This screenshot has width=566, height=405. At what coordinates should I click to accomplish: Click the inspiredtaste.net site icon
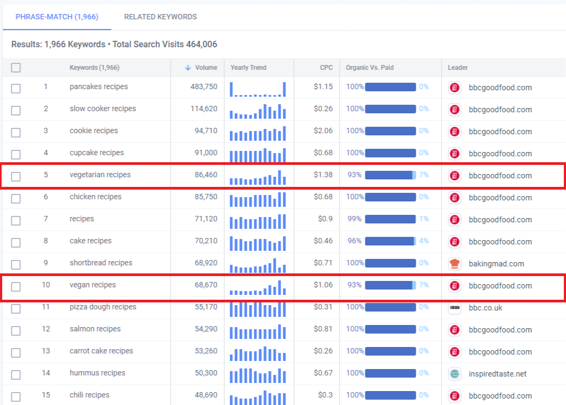click(454, 374)
